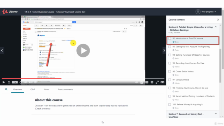
Task: Switch to the Q&A tab
Action: [33, 90]
